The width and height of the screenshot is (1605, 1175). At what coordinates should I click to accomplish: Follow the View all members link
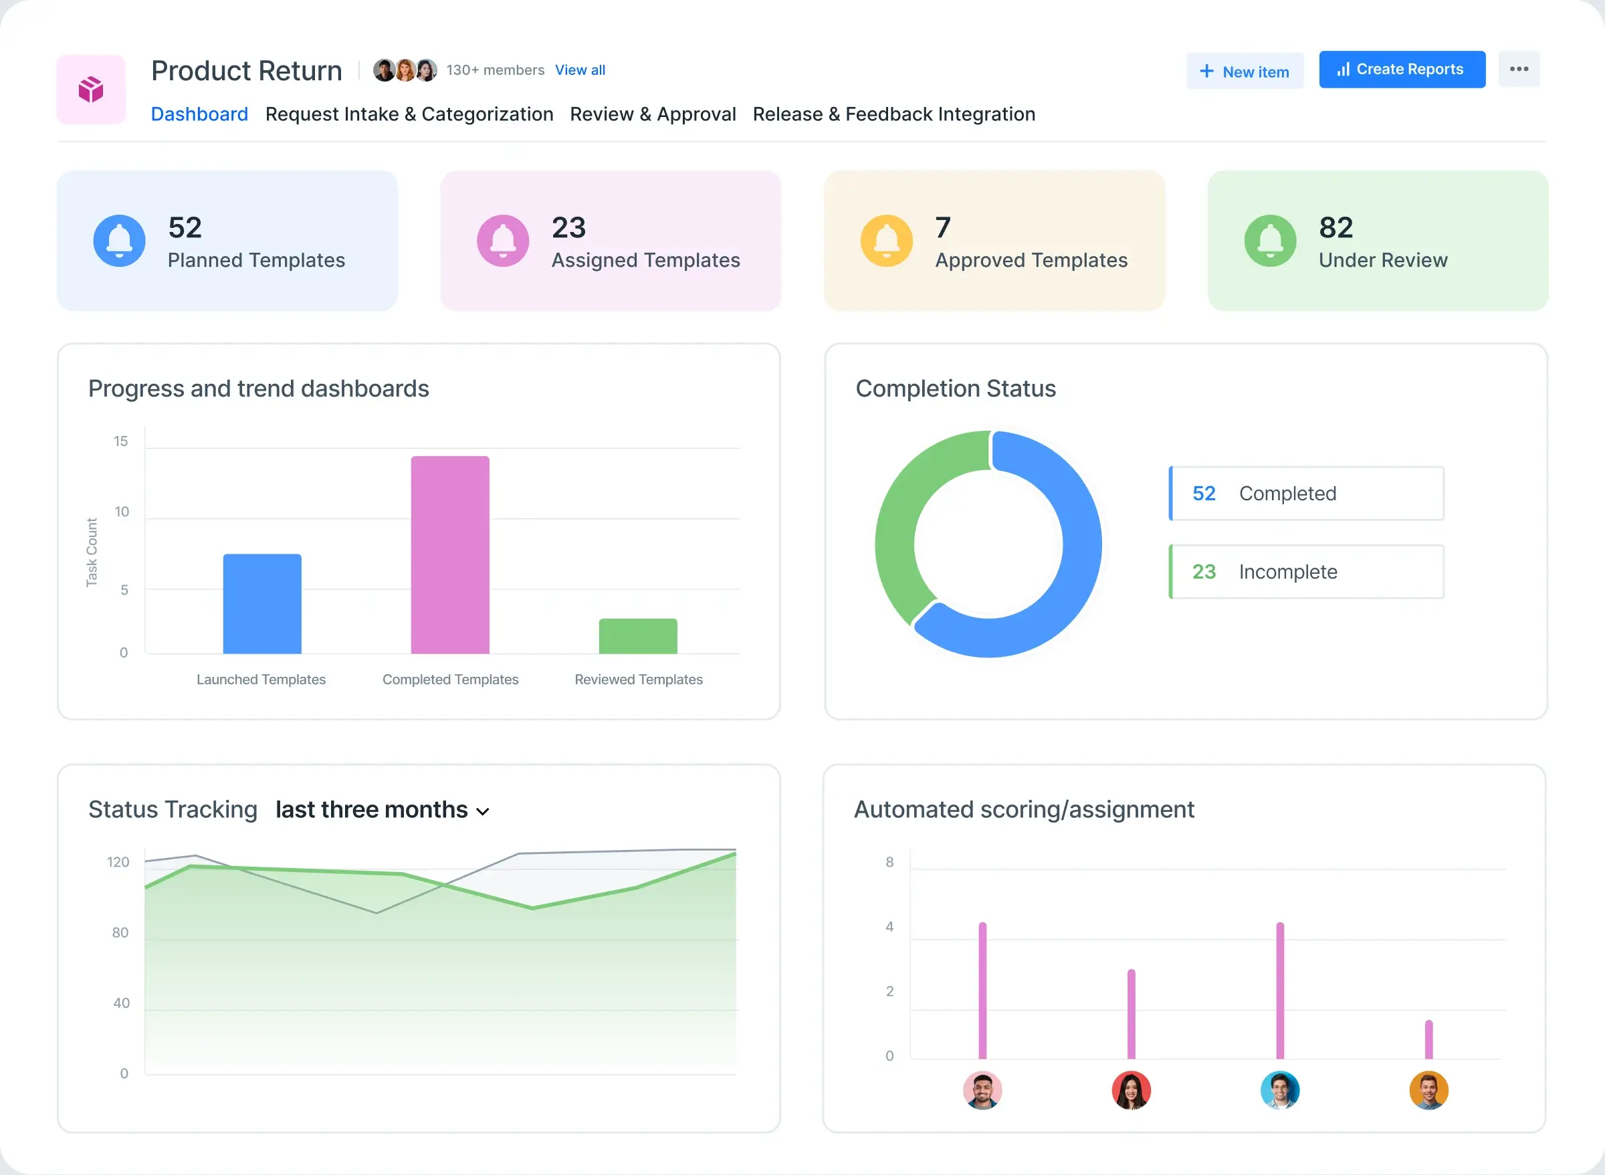580,70
